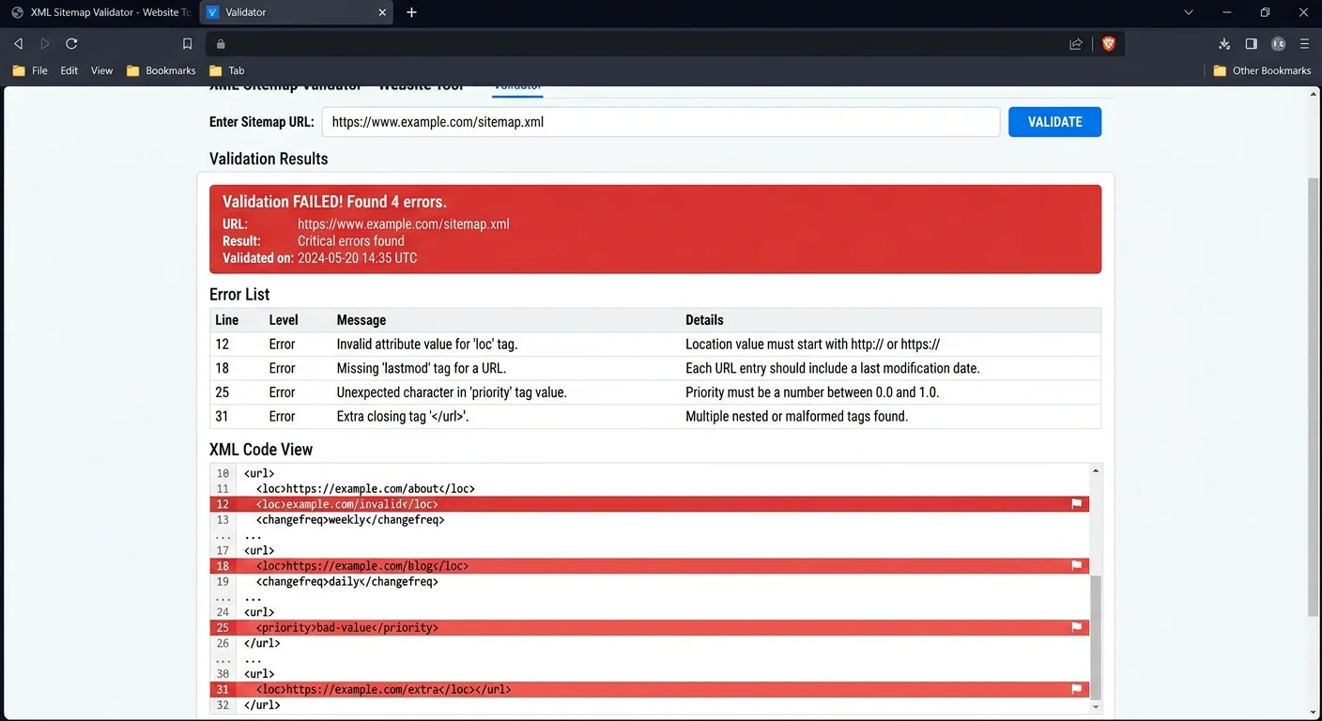Click the share icon in address bar
This screenshot has width=1322, height=721.
1076,43
